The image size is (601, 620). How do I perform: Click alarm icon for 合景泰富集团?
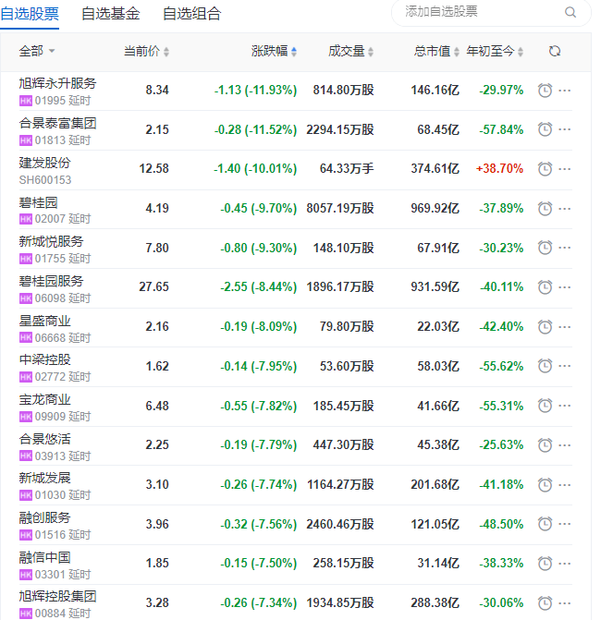coord(546,130)
